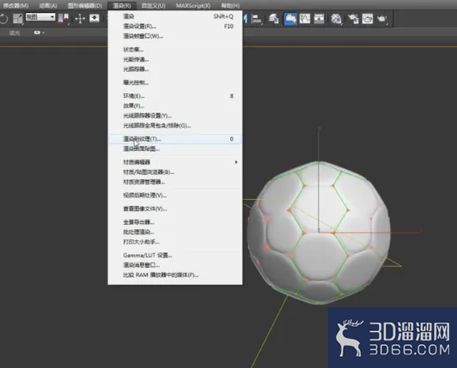Open 打印大小助手... Print Size Assistant
457x368 pixels.
point(175,242)
